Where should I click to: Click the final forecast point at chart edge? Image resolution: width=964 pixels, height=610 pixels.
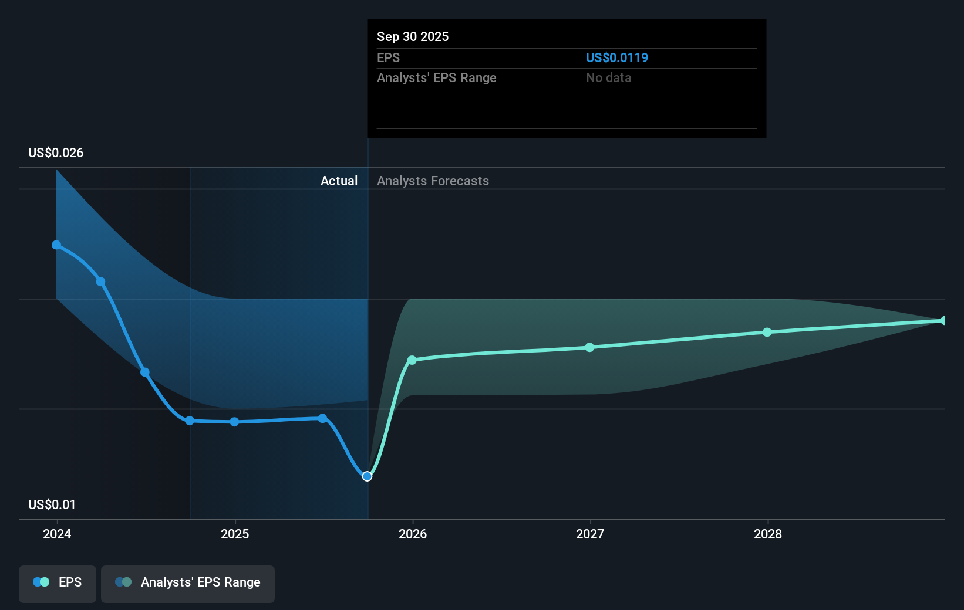[x=943, y=321]
